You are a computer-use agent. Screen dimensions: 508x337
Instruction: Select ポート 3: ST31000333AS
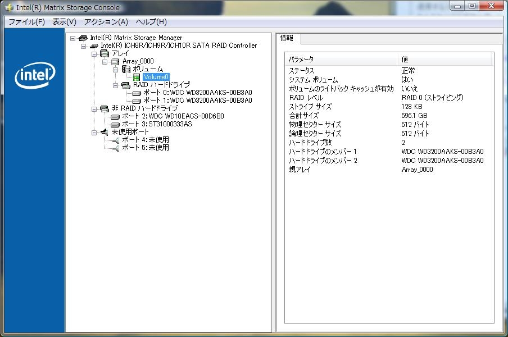tap(157, 124)
